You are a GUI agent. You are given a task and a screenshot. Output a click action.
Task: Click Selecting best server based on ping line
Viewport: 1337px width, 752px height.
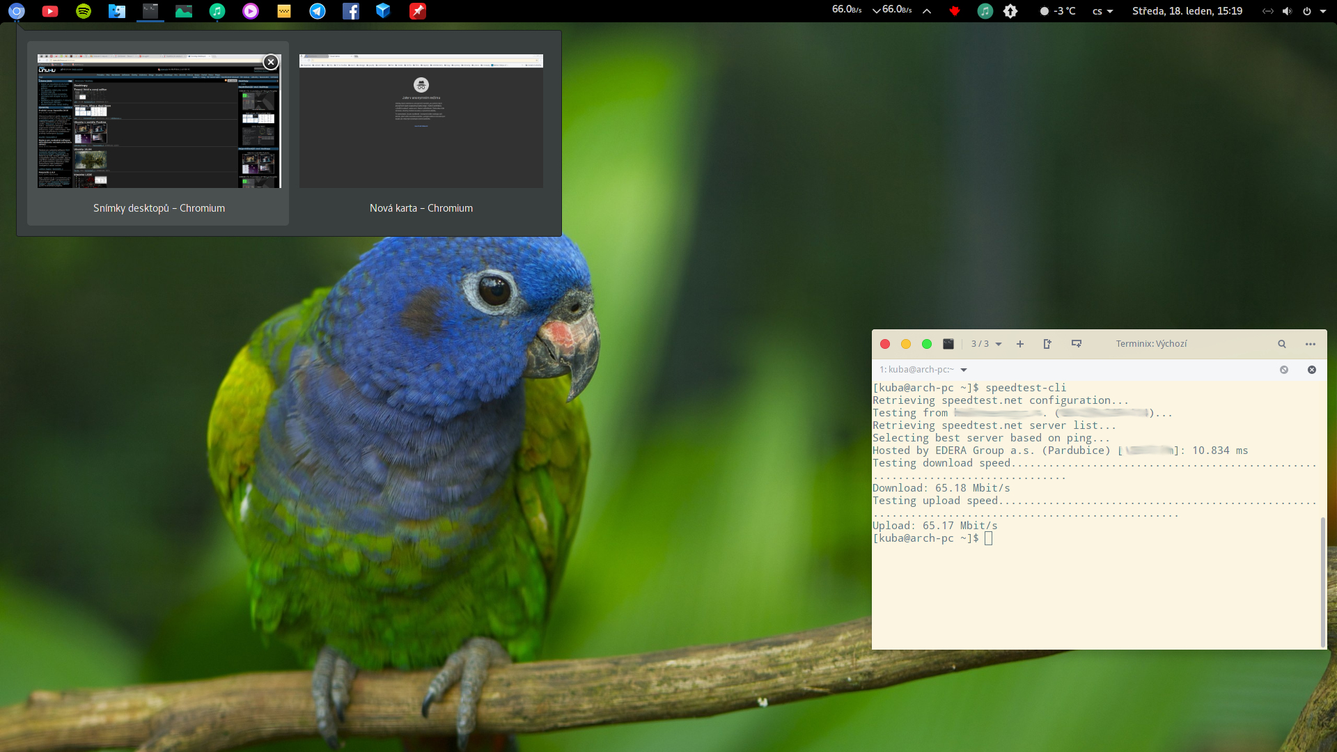992,438
